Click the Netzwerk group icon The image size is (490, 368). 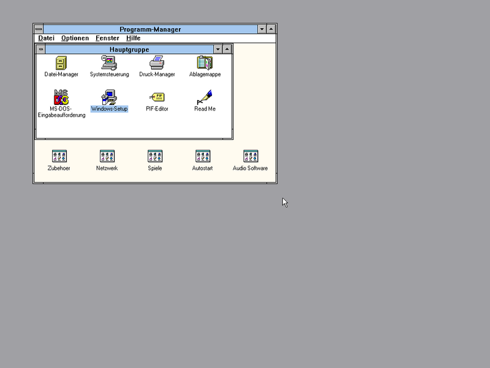point(107,156)
